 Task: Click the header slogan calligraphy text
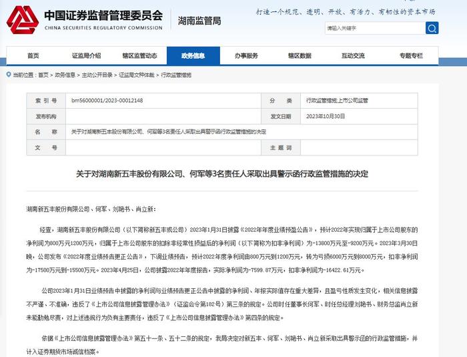[346, 12]
